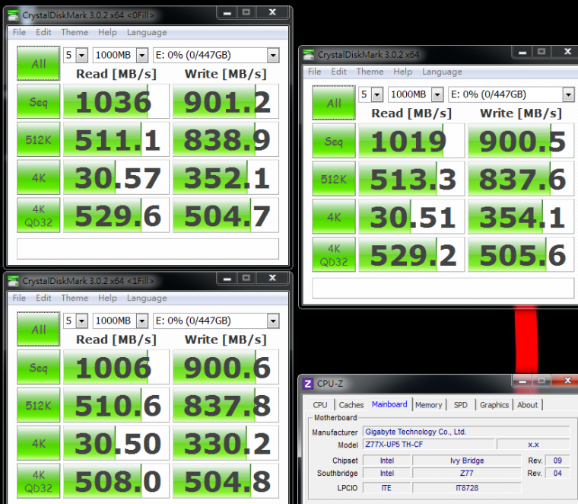Run All tests in the 0Fill window
Screen dimensions: 578x504
[38, 63]
